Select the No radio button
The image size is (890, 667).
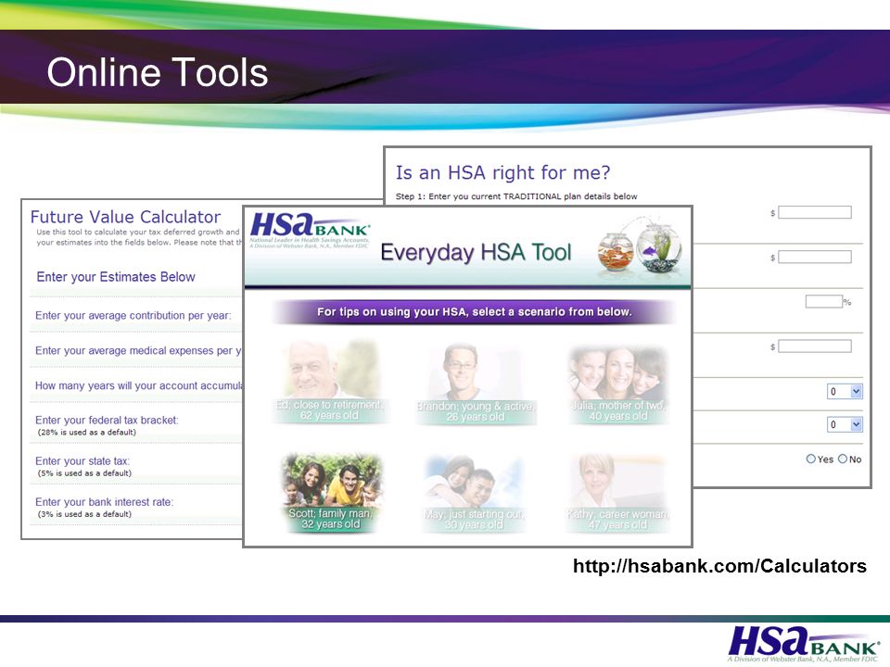843,459
